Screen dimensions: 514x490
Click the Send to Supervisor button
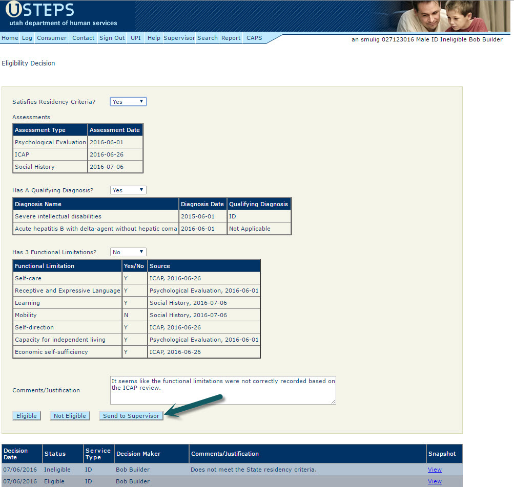pos(131,416)
